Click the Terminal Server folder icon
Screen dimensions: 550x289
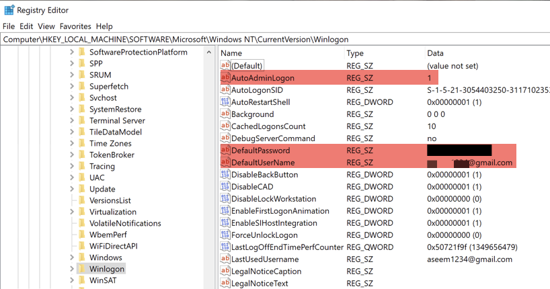click(x=82, y=121)
